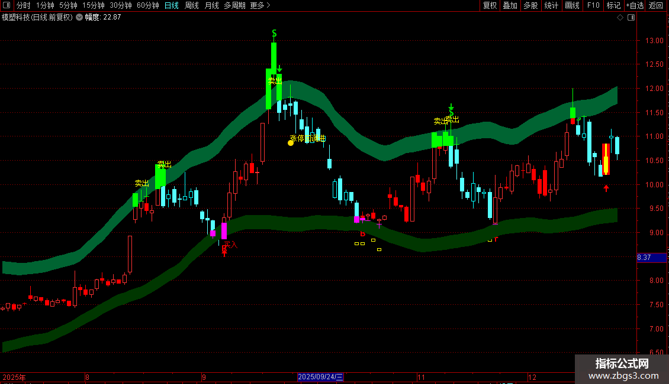This screenshot has height=384, width=669.
Task: Click the 10.00 price axis label
Action: 654,185
